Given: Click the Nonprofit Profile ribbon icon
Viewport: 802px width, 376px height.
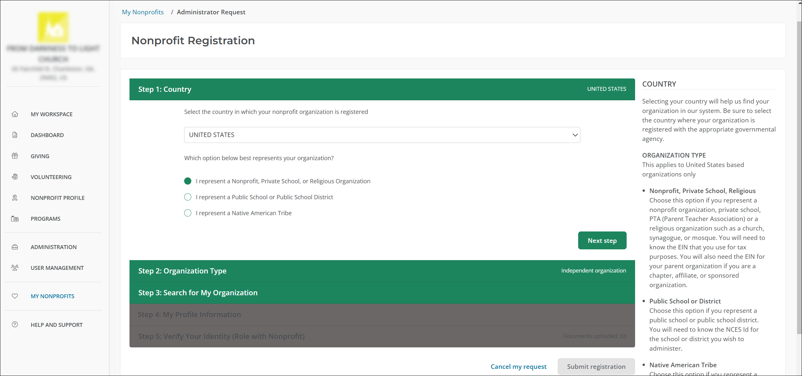Looking at the screenshot, I should [15, 198].
